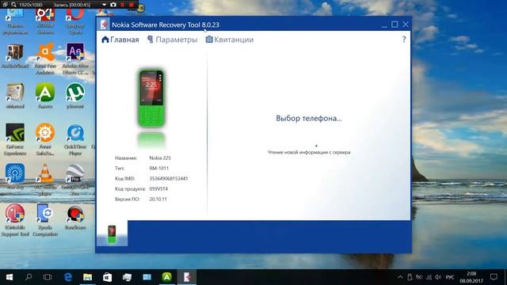Click the Nokia Software Recovery Tool title icon
The height and width of the screenshot is (285, 507).
104,25
